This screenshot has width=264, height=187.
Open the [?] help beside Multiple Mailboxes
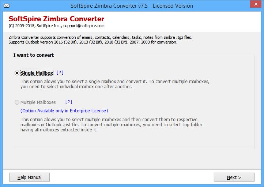tap(69, 102)
